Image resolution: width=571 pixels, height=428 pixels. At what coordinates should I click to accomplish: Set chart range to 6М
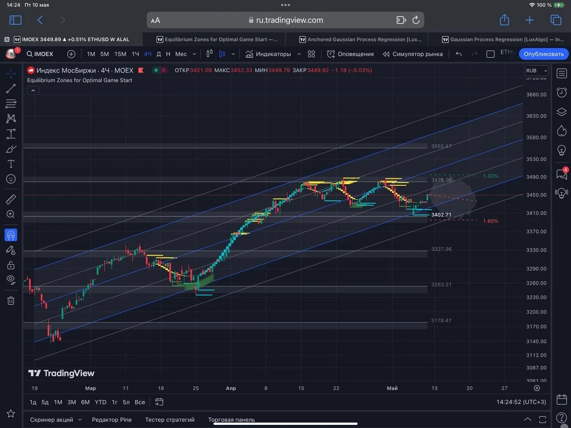pyautogui.click(x=85, y=402)
